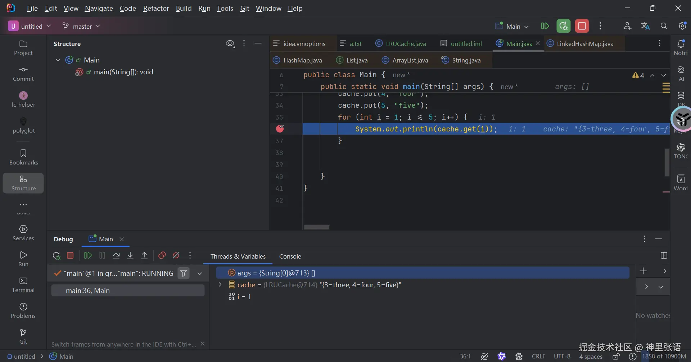The image size is (691, 362).
Task: Click Step Out in debug toolbar
Action: tap(144, 256)
